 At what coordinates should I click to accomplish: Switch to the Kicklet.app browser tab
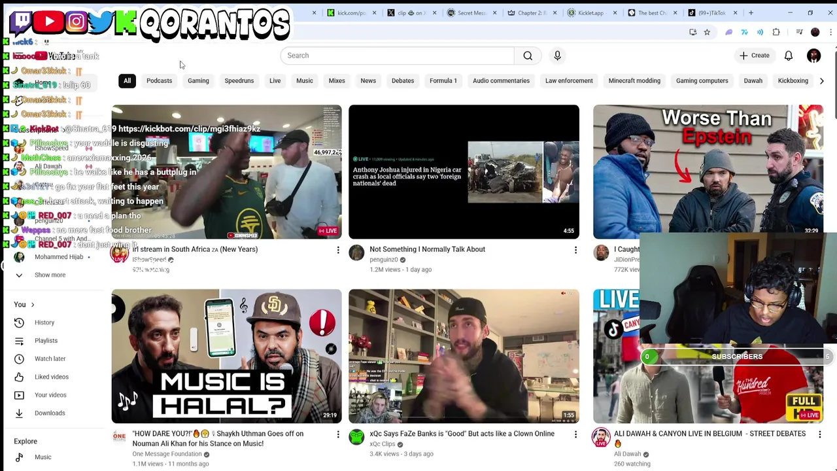click(x=590, y=12)
